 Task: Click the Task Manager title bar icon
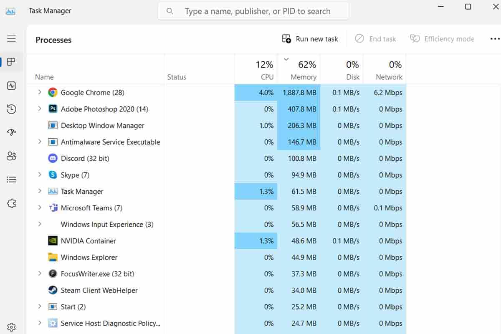pos(10,11)
